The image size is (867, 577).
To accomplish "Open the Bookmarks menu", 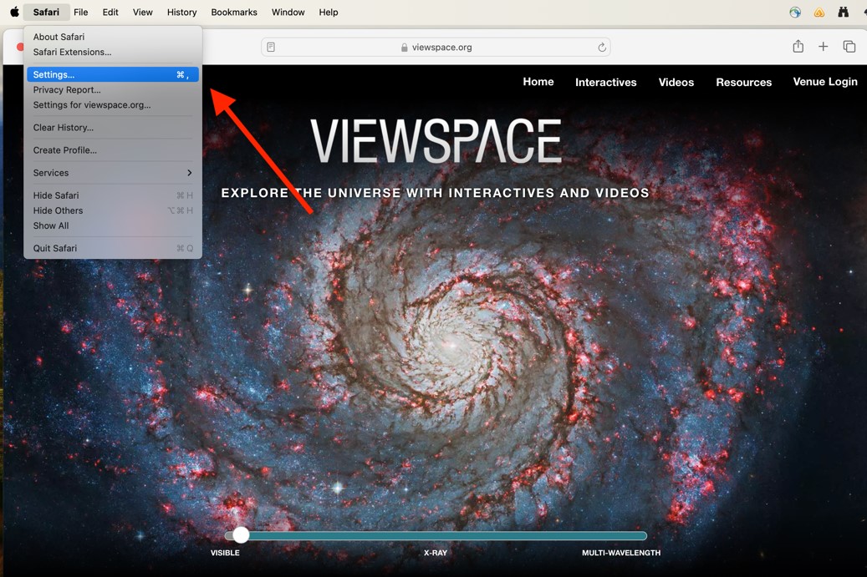I will [x=234, y=13].
